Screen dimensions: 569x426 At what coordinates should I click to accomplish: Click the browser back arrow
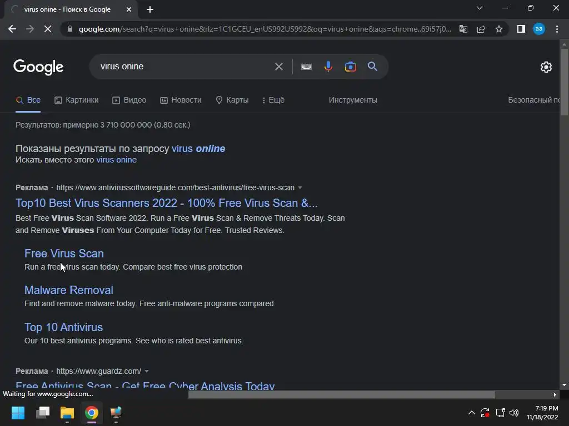(x=12, y=29)
